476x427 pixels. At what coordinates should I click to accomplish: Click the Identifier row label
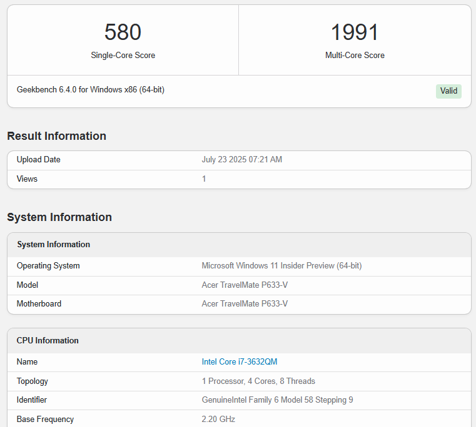pyautogui.click(x=31, y=400)
